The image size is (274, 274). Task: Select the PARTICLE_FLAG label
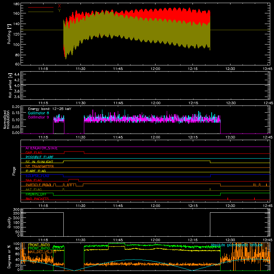(38, 185)
